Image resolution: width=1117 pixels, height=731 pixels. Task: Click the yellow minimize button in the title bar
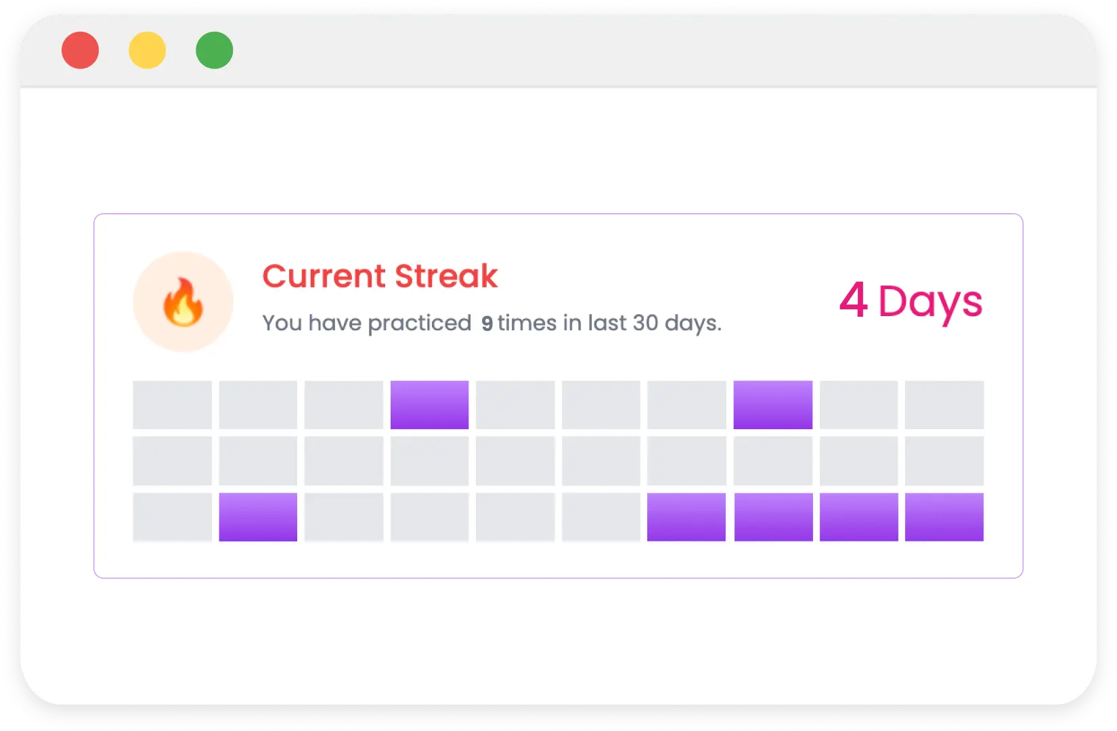pos(148,49)
